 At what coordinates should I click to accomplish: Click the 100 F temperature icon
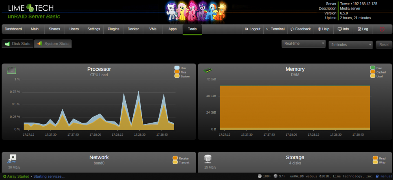click(x=260, y=176)
